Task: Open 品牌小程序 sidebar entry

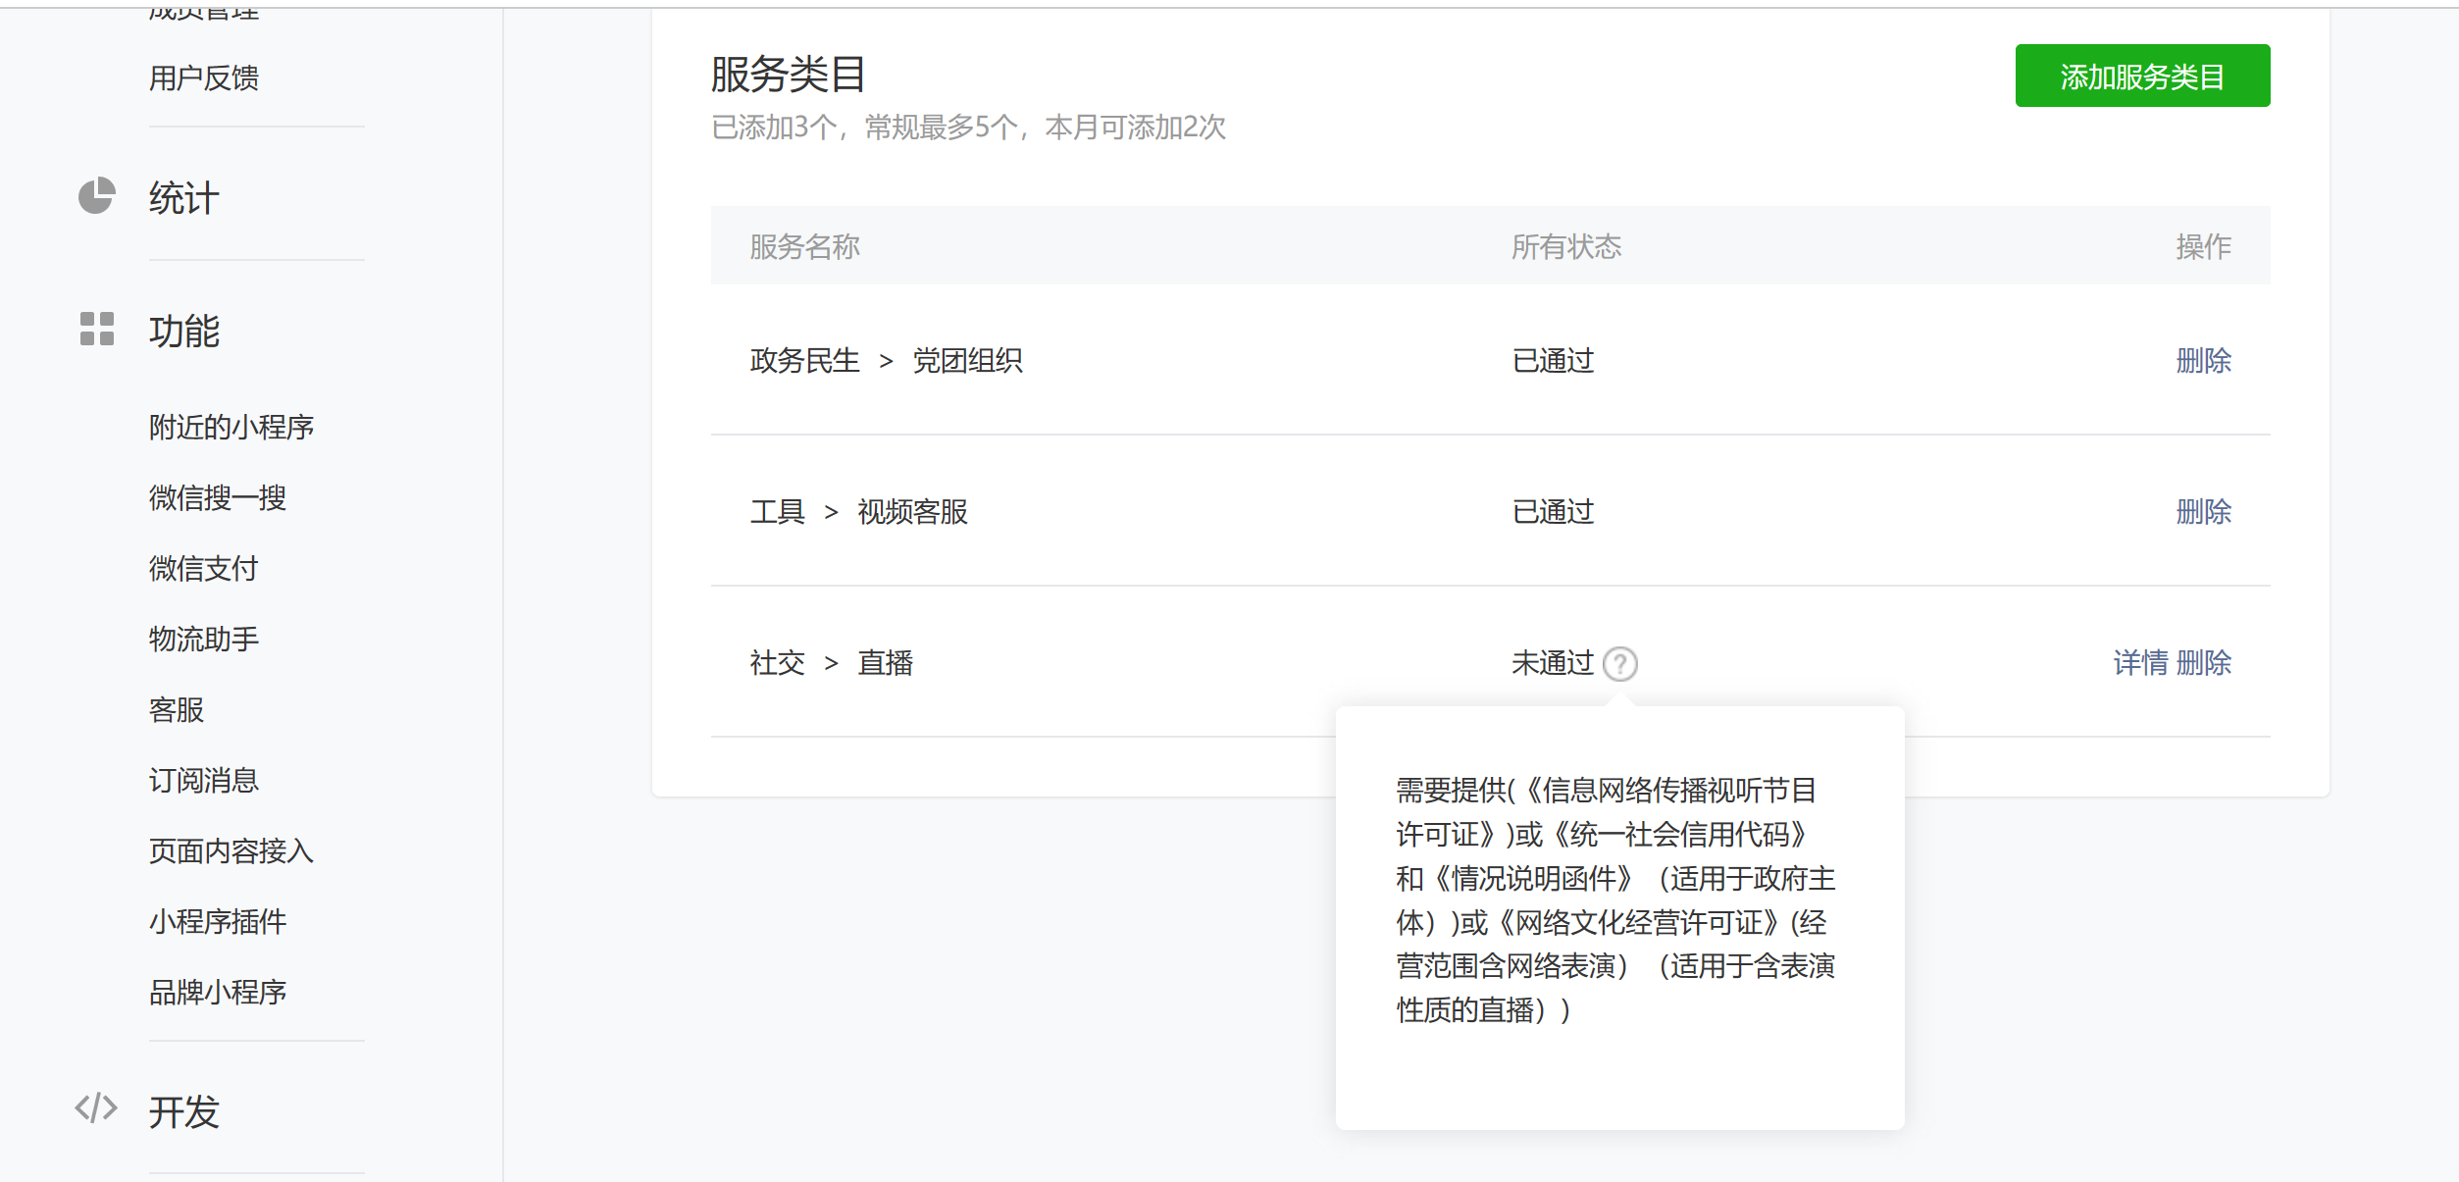Action: coord(218,993)
